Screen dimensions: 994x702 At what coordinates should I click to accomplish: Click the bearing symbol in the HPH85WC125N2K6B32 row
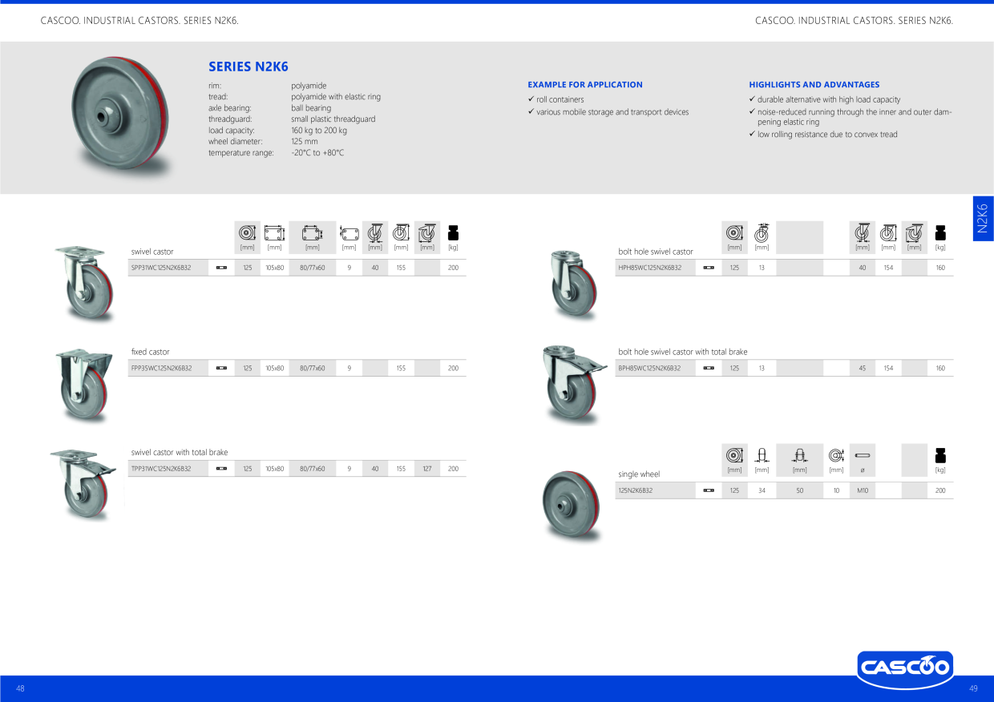[709, 268]
